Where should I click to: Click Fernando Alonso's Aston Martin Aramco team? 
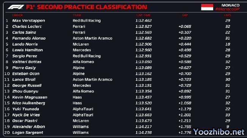tap(92, 38)
